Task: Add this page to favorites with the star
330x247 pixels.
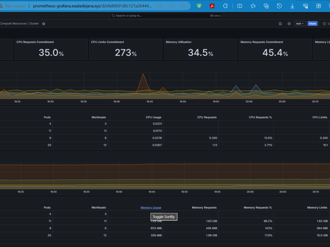Action: click(183, 6)
